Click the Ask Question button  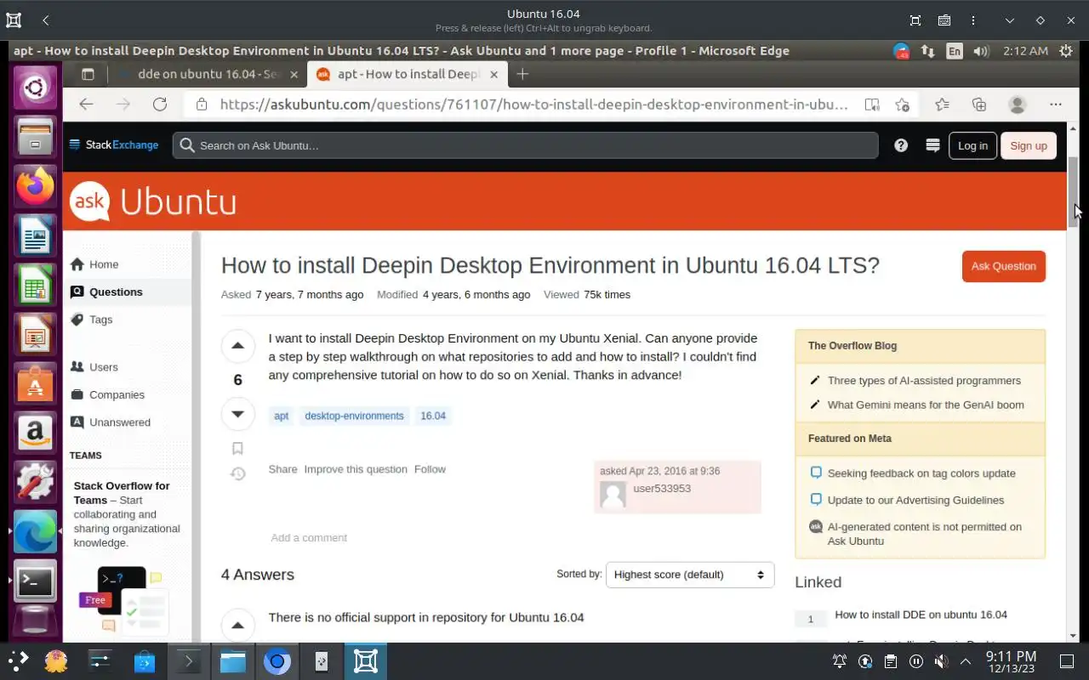(1004, 266)
